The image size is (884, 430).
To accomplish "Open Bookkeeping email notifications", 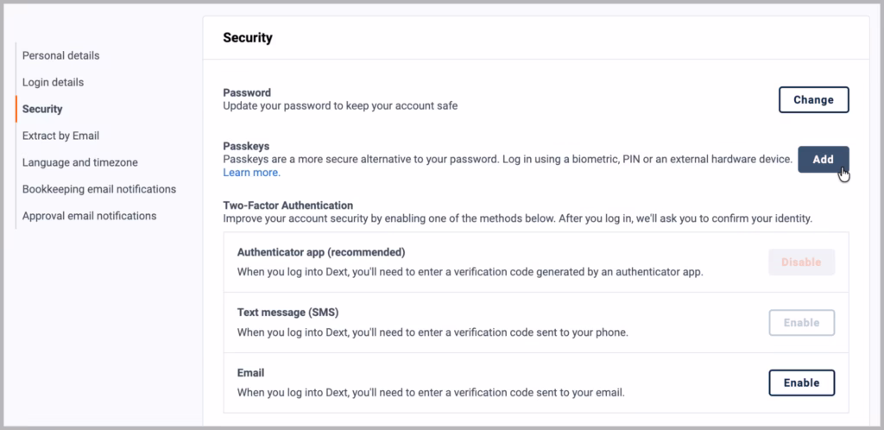I will [99, 189].
